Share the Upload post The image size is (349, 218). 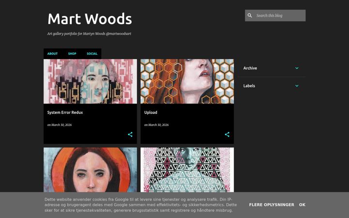[227, 134]
